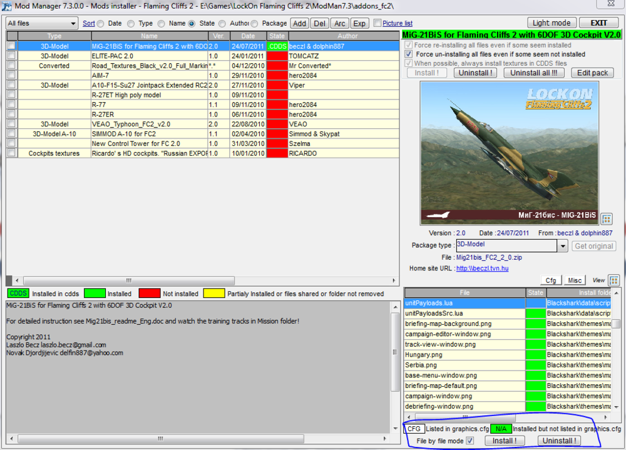Image resolution: width=626 pixels, height=450 pixels.
Task: Click the Cfg button above the file list
Action: [551, 280]
